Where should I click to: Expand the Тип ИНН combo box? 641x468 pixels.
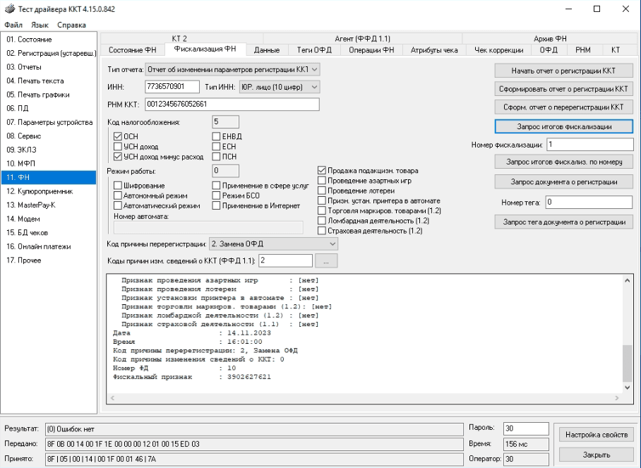280,86
